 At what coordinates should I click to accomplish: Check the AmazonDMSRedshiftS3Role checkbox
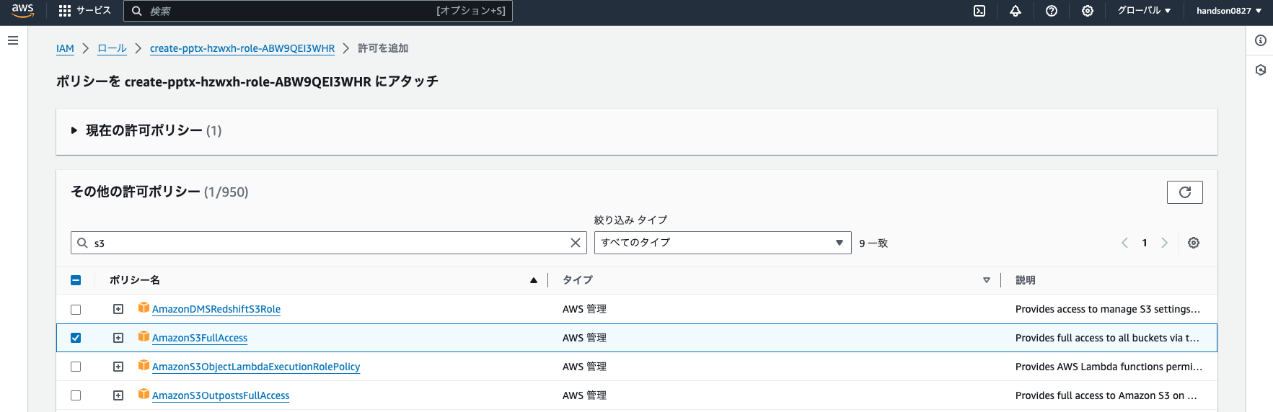[76, 309]
